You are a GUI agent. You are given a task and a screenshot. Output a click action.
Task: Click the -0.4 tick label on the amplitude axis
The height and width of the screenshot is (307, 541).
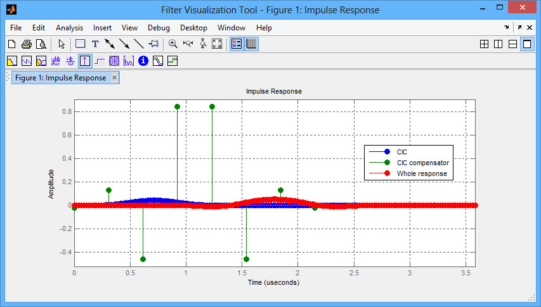(65, 253)
